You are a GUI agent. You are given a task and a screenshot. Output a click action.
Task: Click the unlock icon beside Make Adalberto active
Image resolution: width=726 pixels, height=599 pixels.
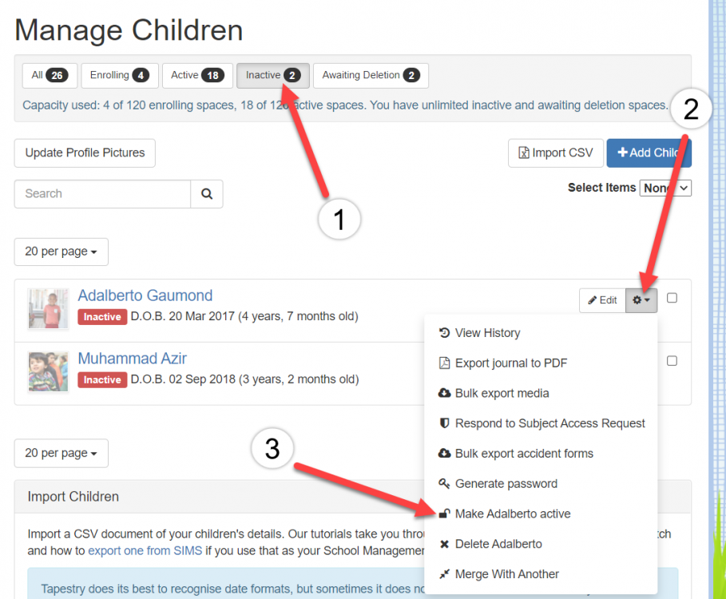click(445, 514)
